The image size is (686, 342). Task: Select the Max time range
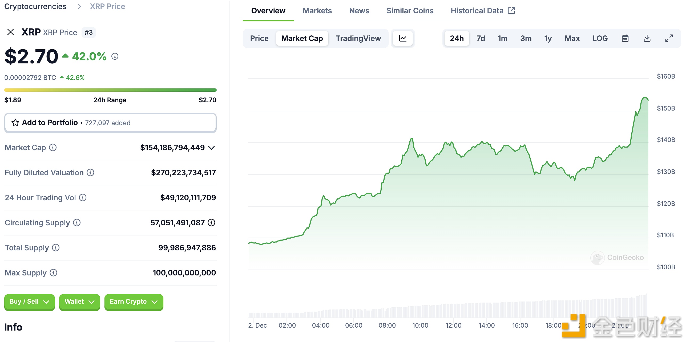572,38
